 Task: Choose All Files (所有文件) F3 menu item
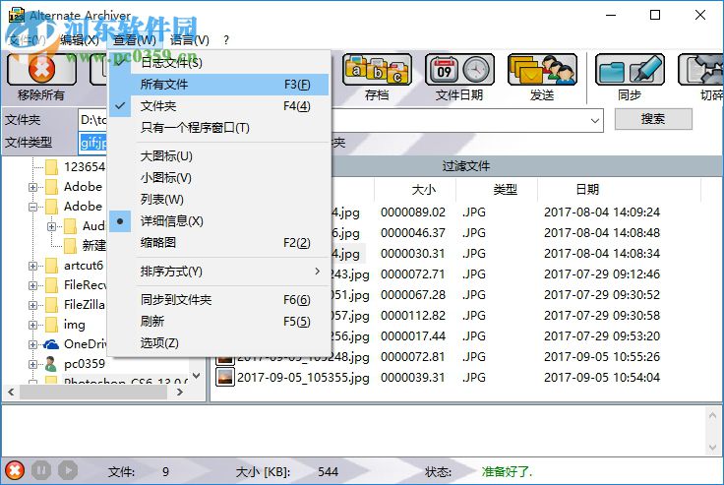tap(218, 85)
